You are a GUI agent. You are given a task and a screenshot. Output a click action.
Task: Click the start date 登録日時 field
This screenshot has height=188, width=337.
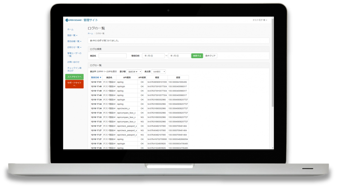[153, 56]
